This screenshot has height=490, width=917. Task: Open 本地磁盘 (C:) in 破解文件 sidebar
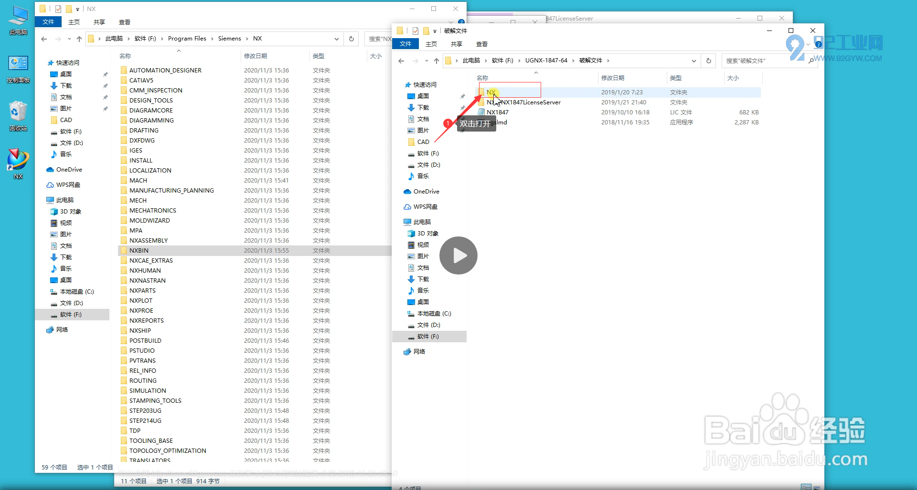(434, 314)
